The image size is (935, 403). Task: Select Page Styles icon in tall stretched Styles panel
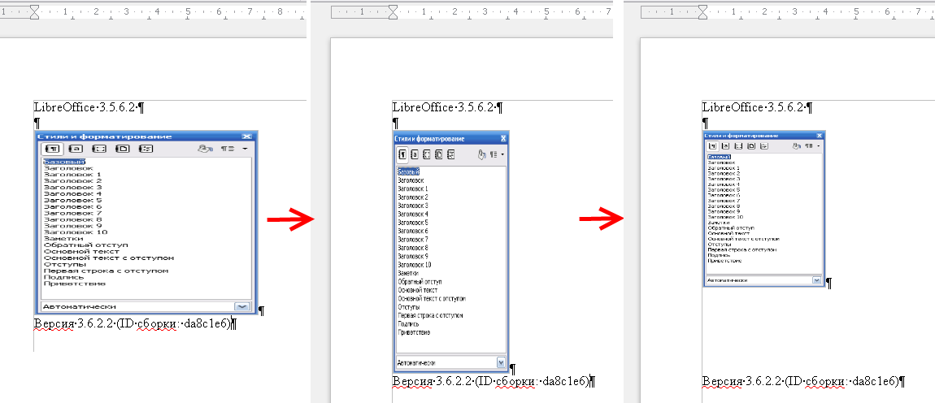tap(439, 154)
